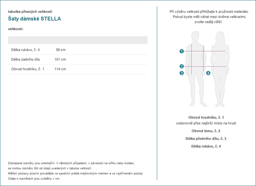This screenshot has width=256, height=186.
Task: Click the number 2 hem circumference marker
Action: (x=182, y=66)
